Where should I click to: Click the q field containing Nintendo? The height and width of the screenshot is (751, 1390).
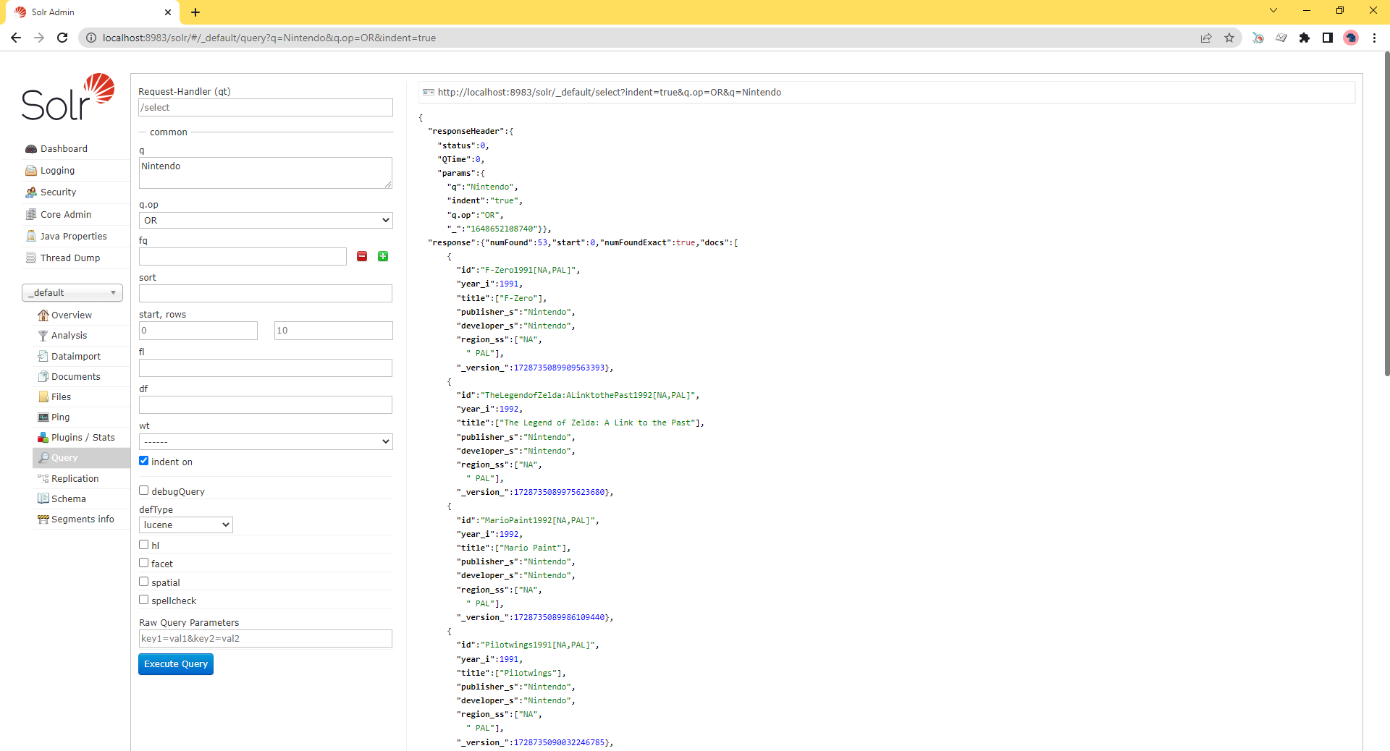point(266,173)
